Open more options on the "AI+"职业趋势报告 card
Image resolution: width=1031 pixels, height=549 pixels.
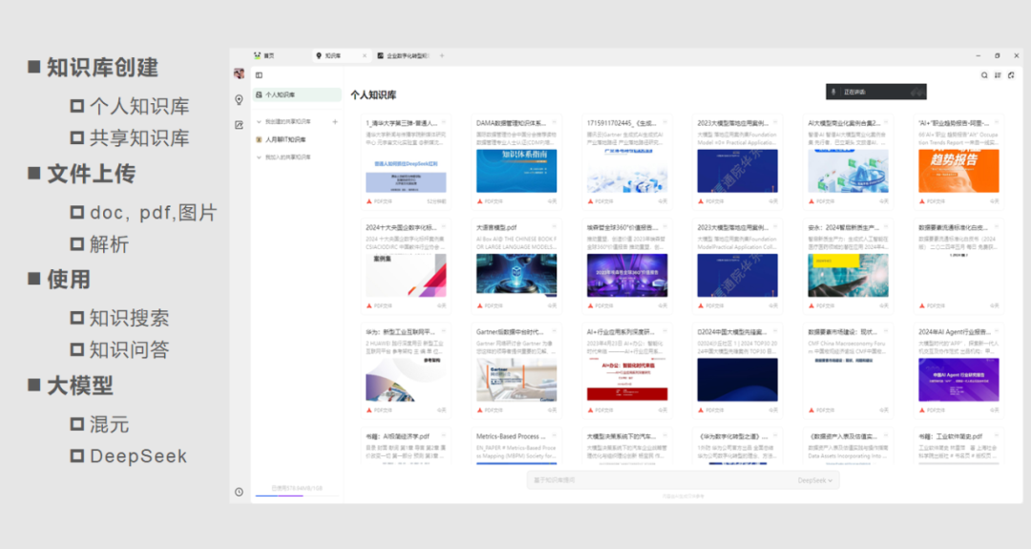click(x=996, y=123)
